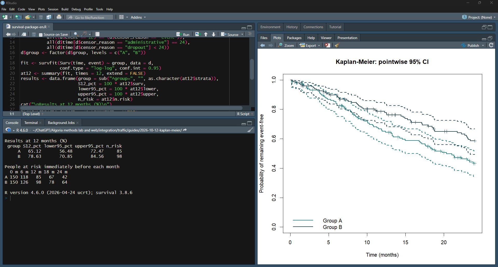Open the Source button dropdown arrow
The height and width of the screenshot is (267, 498).
(242, 34)
